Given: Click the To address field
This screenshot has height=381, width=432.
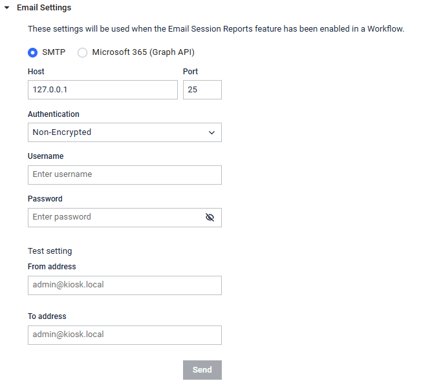Looking at the screenshot, I should click(x=125, y=335).
